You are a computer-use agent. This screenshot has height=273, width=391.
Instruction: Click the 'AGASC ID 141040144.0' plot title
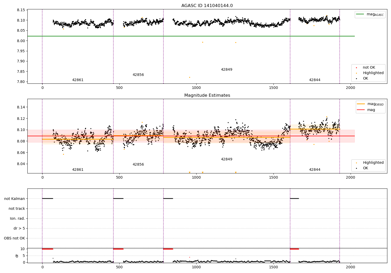click(207, 6)
